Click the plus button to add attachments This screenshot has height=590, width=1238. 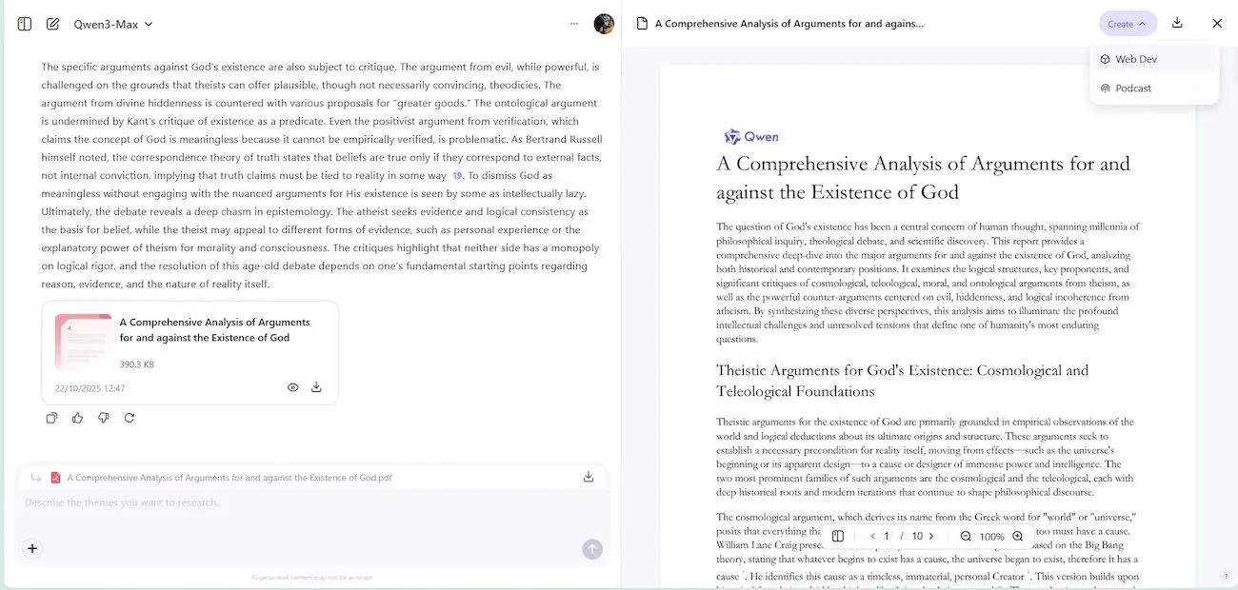[x=32, y=548]
